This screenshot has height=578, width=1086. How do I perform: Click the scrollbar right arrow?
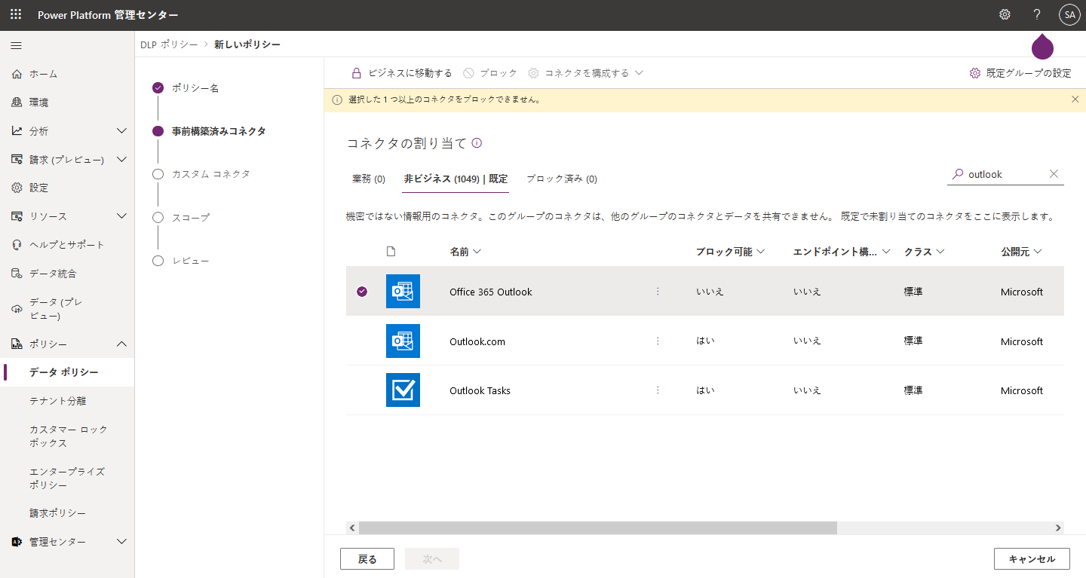pos(1058,528)
